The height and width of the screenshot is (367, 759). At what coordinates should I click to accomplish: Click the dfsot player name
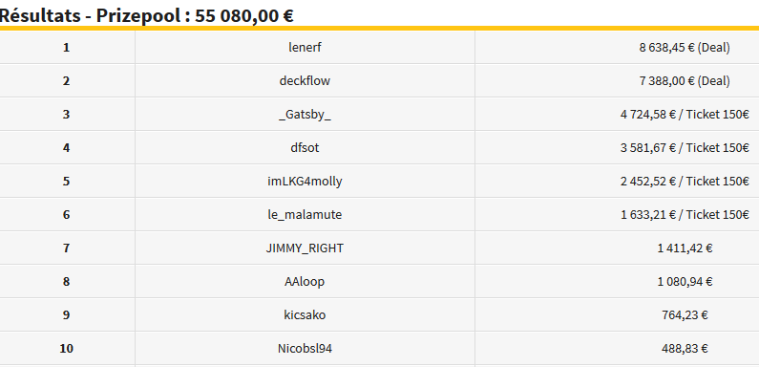305,147
